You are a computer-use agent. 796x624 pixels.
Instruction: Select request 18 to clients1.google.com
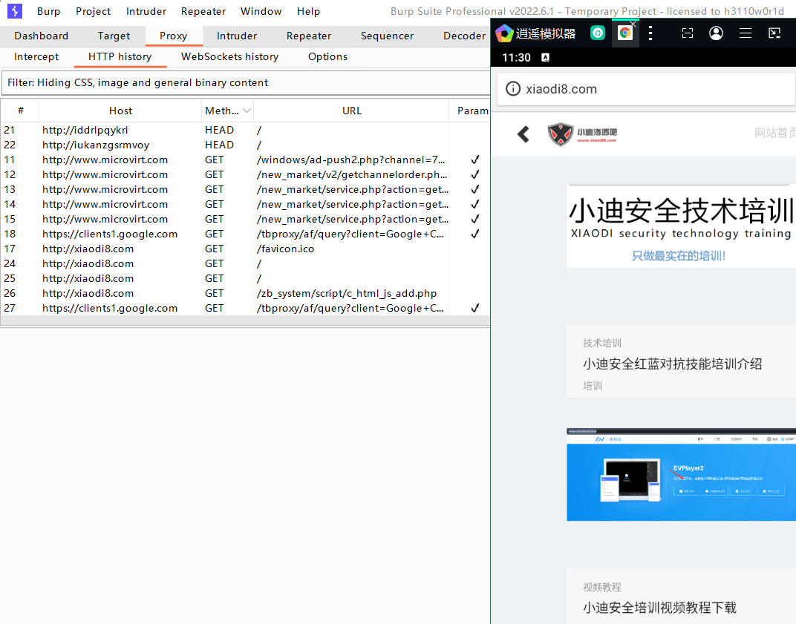point(245,234)
